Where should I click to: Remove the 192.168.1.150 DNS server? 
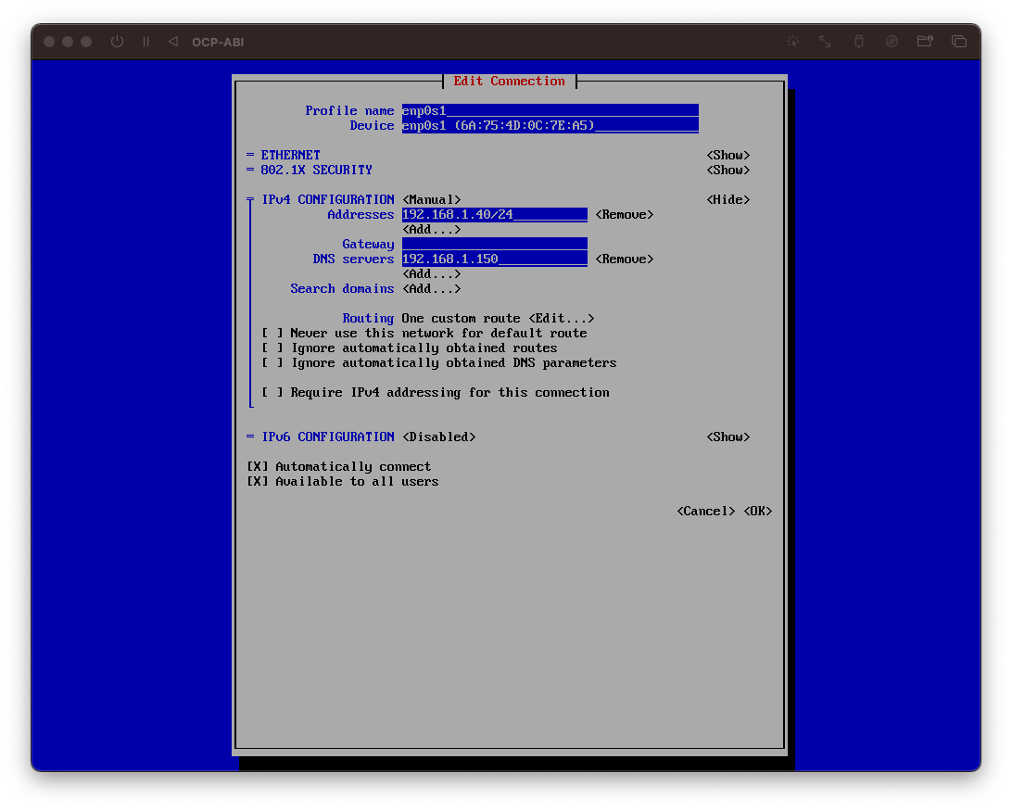(x=624, y=259)
